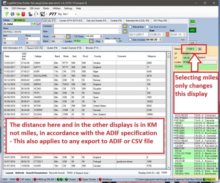
Task: Click the green indicator beside Hide >>
Action: (204, 179)
